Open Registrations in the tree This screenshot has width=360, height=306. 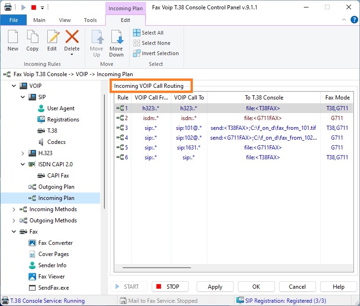[x=59, y=120]
